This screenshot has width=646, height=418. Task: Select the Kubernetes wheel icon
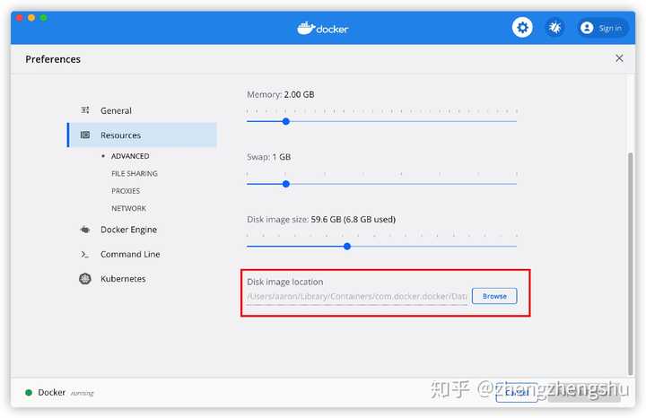point(85,279)
